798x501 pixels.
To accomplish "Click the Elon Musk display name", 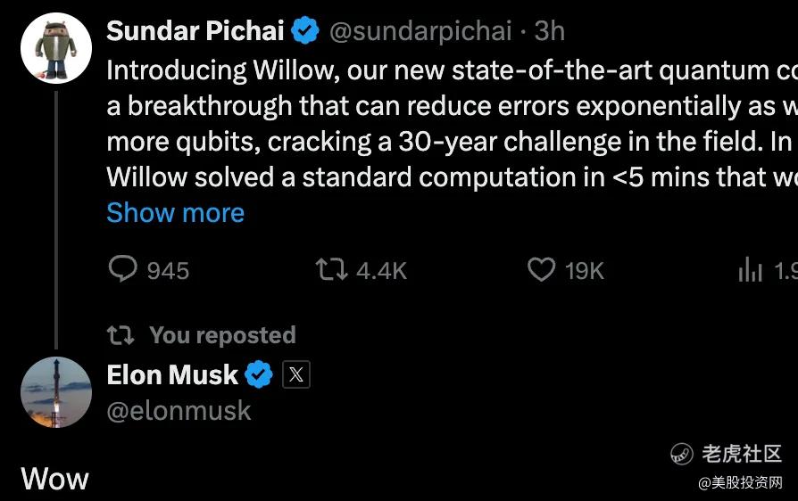I will pos(172,375).
